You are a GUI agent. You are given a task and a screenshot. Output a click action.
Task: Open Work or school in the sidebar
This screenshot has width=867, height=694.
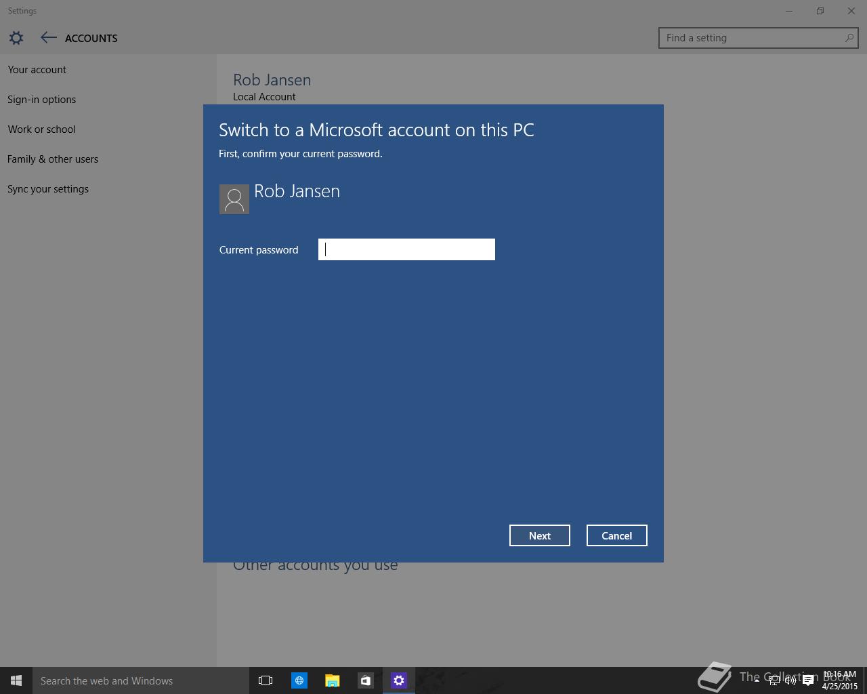(x=42, y=129)
